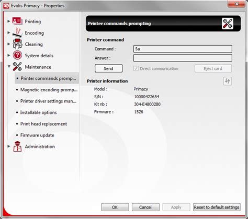Click the OK button
The width and height of the screenshot is (248, 219).
115,207
